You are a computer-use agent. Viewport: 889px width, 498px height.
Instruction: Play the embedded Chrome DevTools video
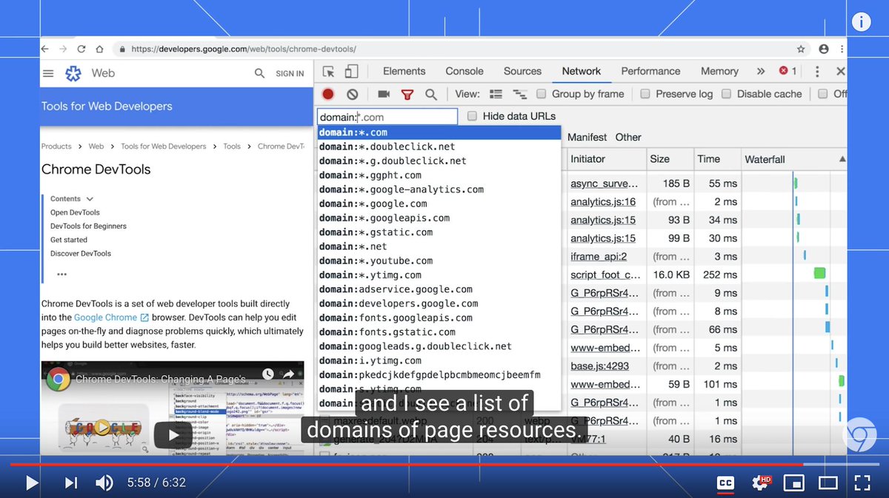[x=173, y=434]
